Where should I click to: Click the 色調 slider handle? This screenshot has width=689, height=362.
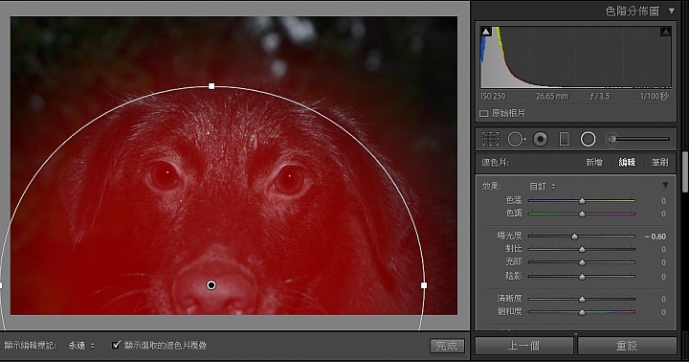coord(582,214)
